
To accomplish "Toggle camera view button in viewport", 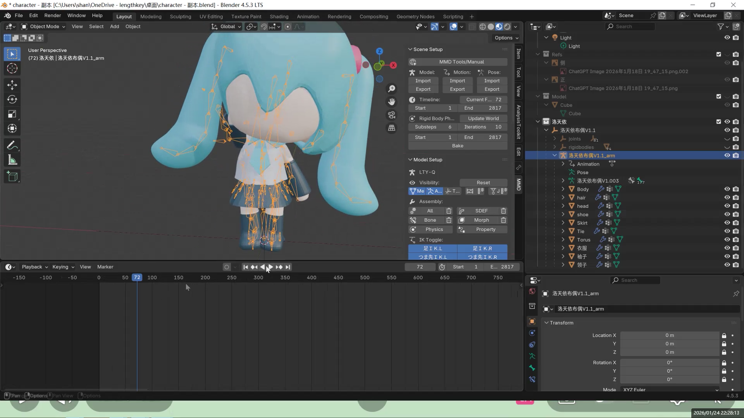I will [392, 115].
